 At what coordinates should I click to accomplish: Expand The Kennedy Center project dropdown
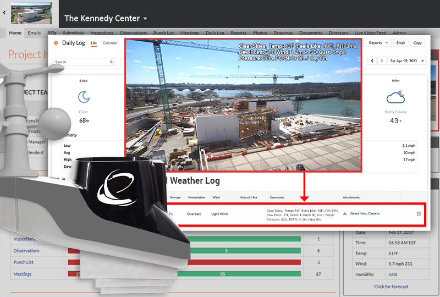pyautogui.click(x=145, y=19)
